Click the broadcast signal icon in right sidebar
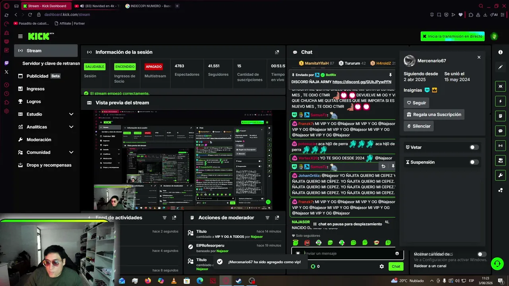 [x=500, y=146]
